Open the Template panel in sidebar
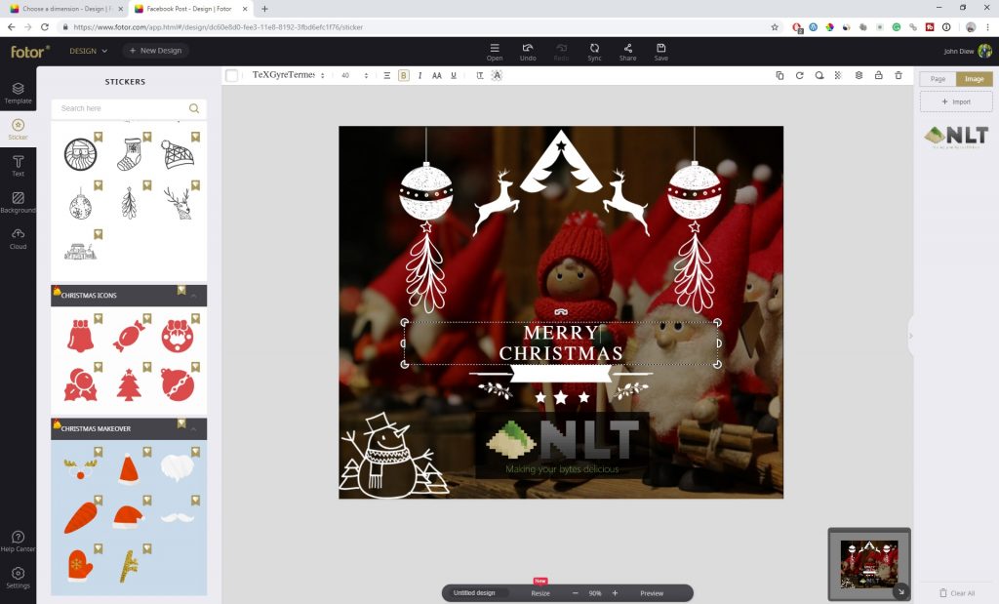Viewport: 999px width, 604px height. click(x=18, y=93)
